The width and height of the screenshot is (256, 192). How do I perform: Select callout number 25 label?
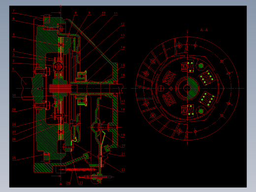tap(14, 158)
